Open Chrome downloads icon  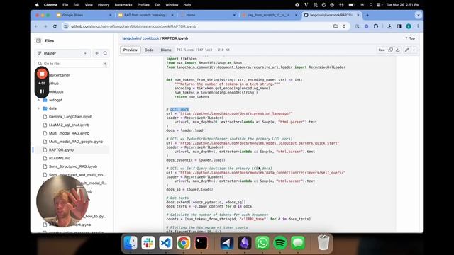click(389, 26)
